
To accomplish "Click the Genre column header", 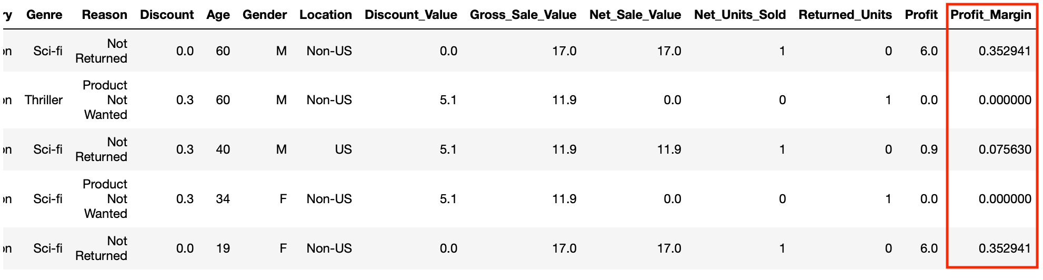I will tap(44, 15).
